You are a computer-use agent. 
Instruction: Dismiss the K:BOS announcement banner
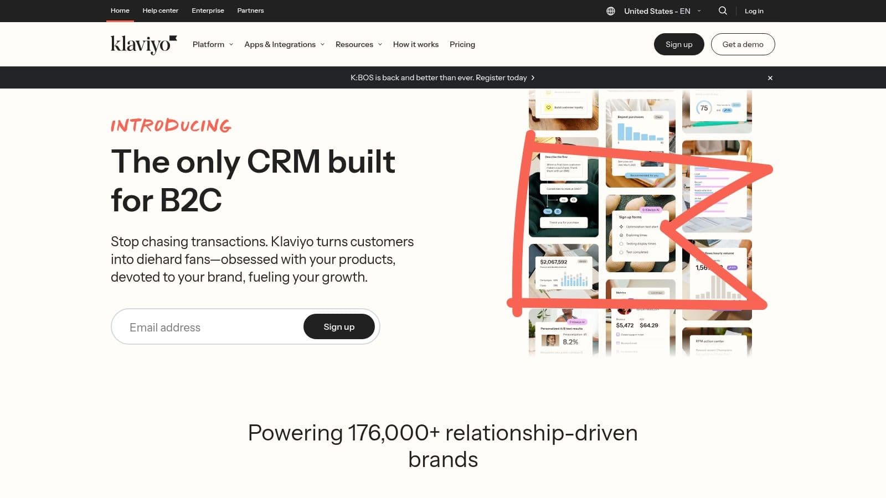point(770,78)
